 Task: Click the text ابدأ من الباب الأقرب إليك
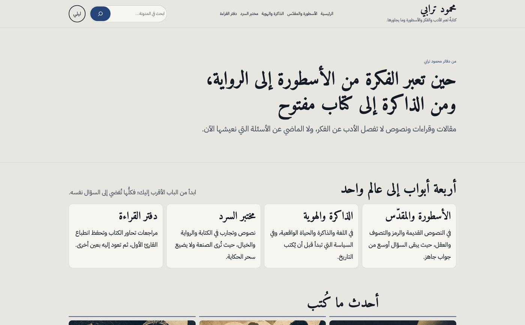point(132,192)
